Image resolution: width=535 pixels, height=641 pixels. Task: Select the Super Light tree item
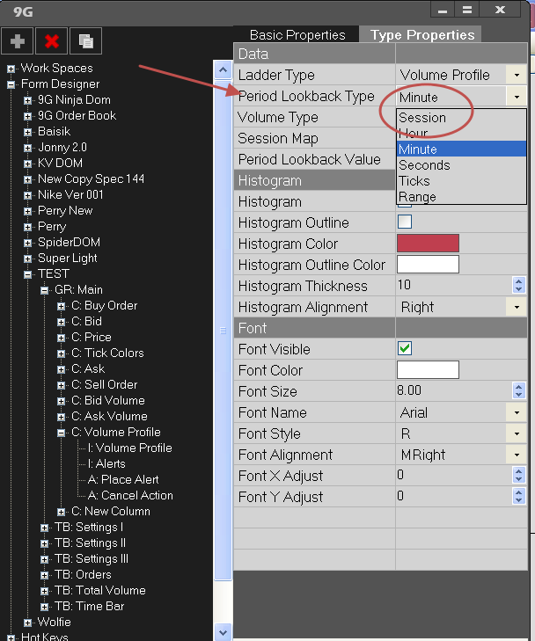click(x=68, y=258)
